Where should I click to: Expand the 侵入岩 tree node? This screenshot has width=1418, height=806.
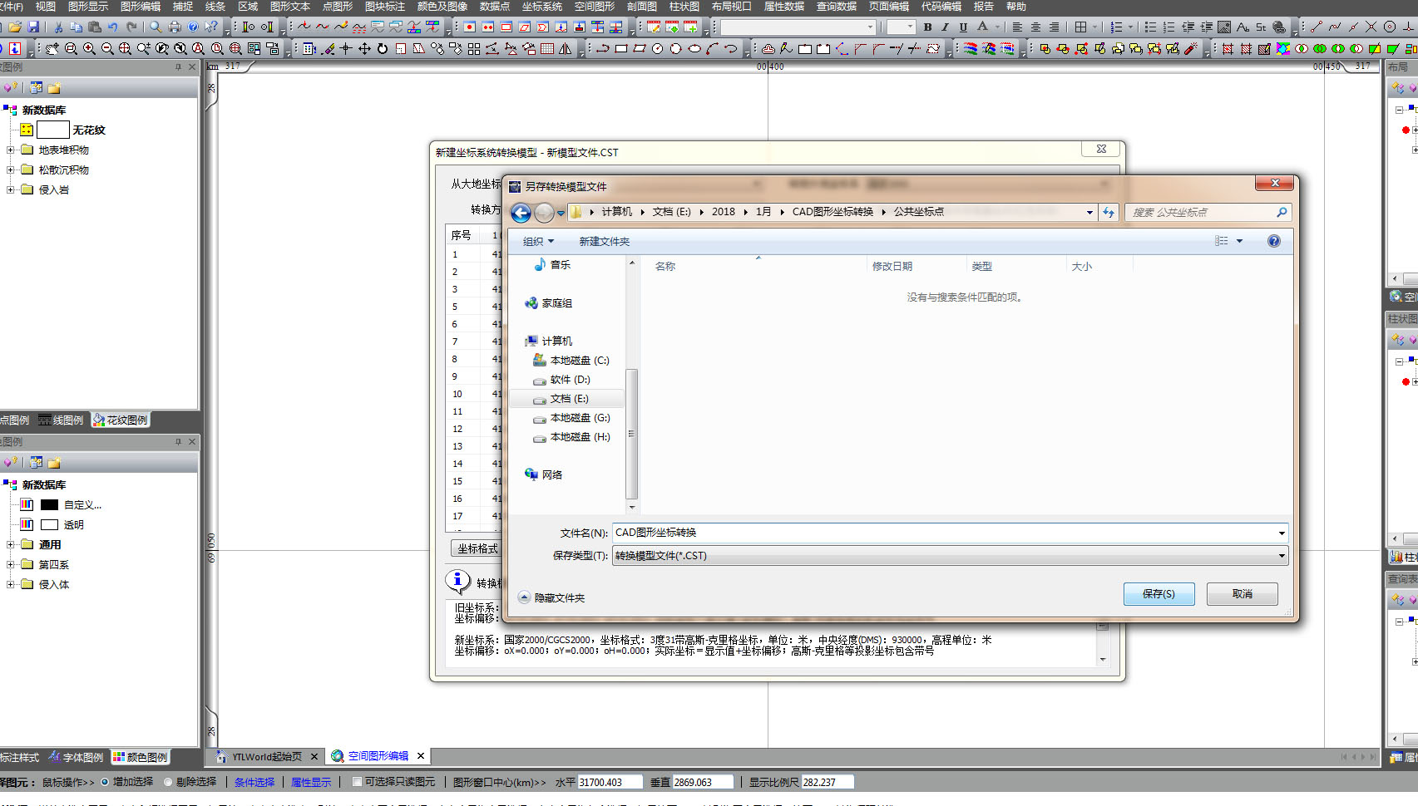(11, 190)
